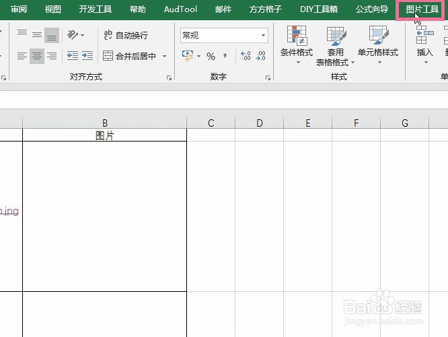Click the 插入 cells icon
The image size is (448, 337).
(x=425, y=36)
